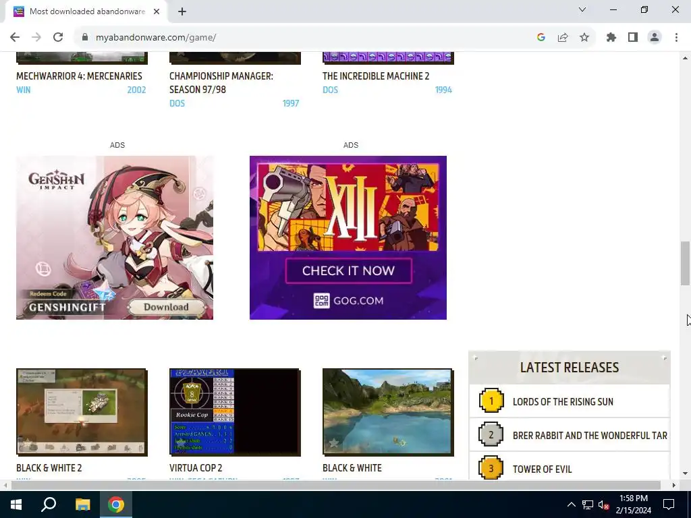
Task: Click the GOG.COM logo in ad
Action: pos(349,301)
